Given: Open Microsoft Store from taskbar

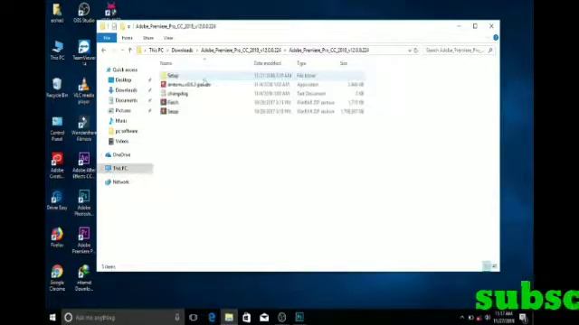Looking at the screenshot, I should coord(246,317).
